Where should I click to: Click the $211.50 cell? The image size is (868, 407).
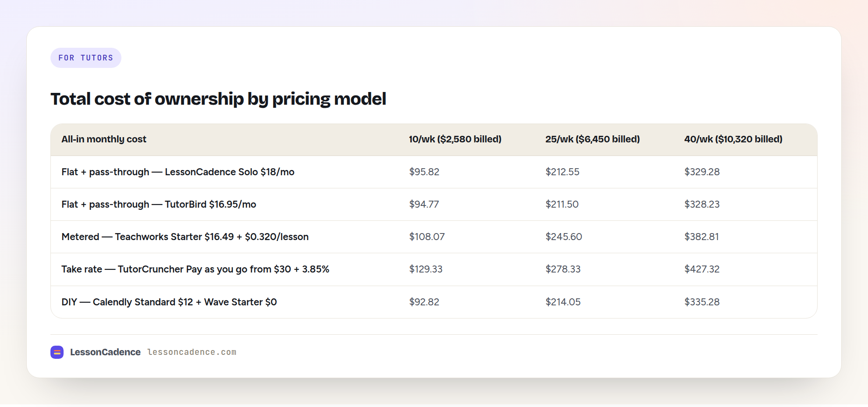point(562,205)
